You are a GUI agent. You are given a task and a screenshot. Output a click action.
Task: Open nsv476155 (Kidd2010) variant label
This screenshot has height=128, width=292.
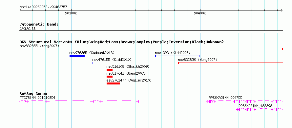112,60
